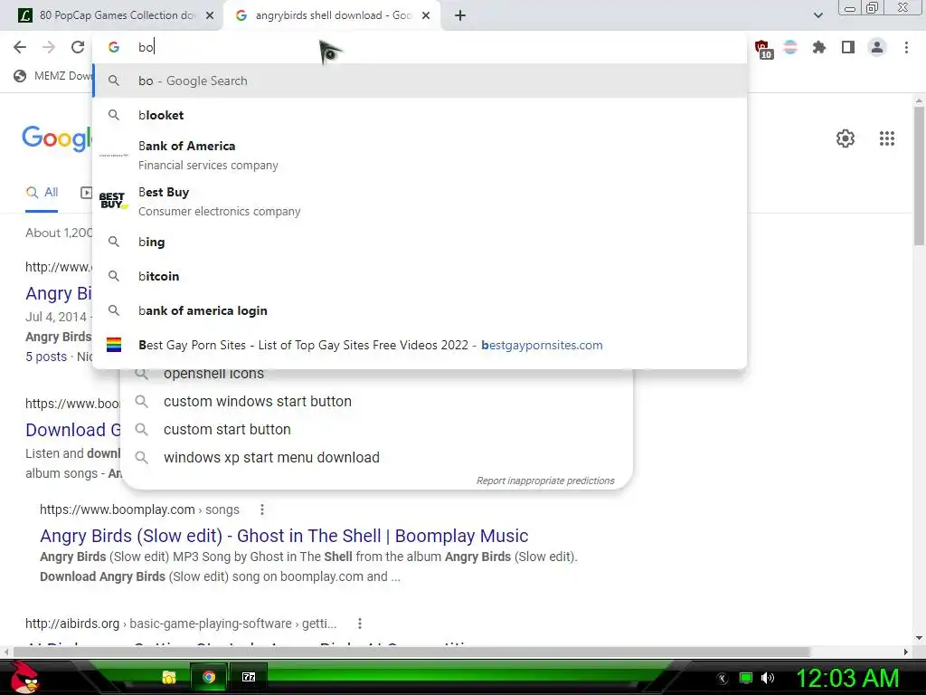
Task: Open Angry Birds (Slow edit) Boomplay result
Action: tap(284, 536)
